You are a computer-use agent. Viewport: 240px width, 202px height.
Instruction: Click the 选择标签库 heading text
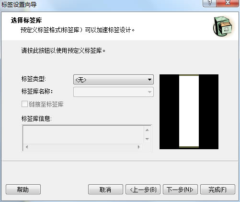(26, 20)
